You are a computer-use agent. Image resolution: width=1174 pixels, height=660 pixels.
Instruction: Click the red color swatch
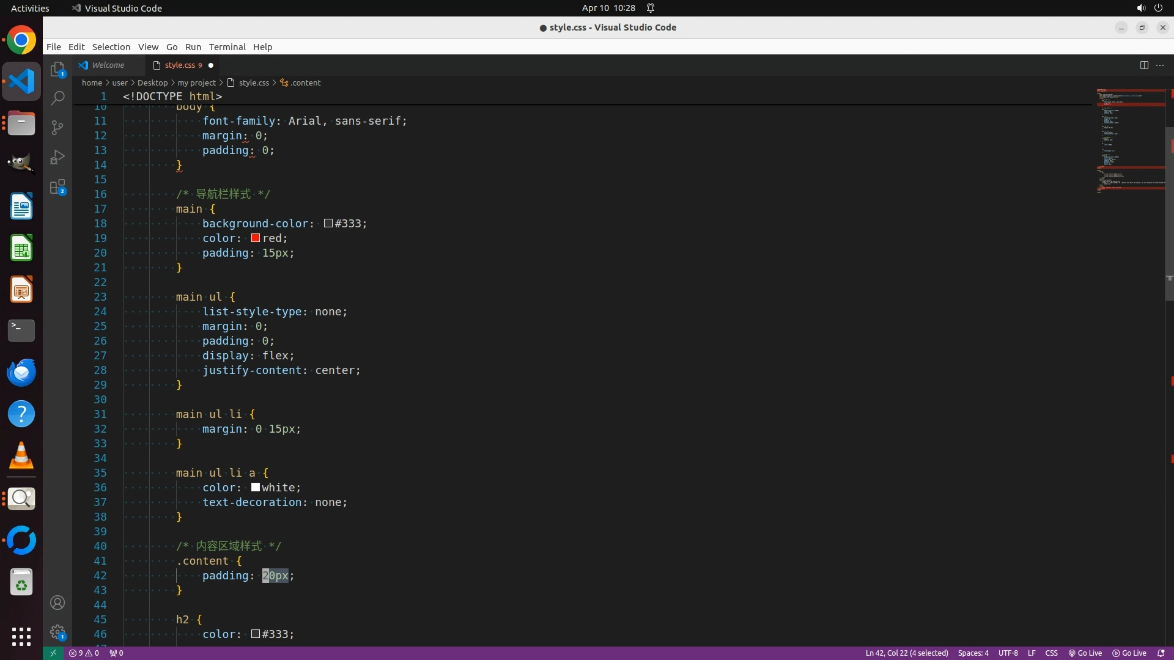tap(256, 238)
